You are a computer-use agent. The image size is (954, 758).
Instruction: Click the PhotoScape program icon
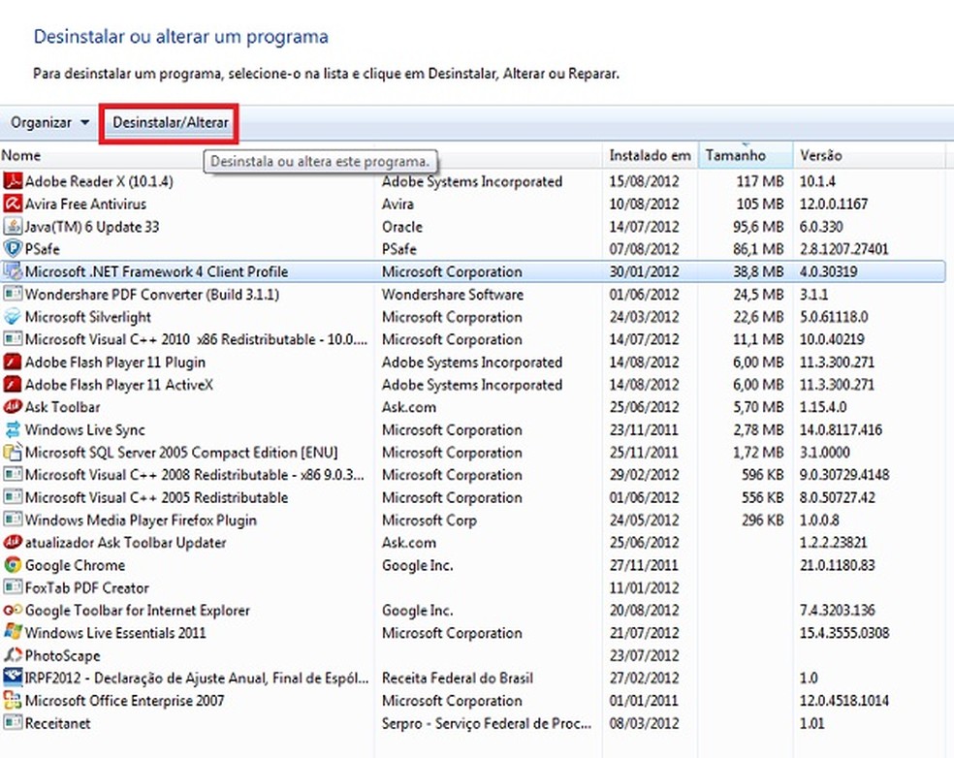pyautogui.click(x=13, y=655)
